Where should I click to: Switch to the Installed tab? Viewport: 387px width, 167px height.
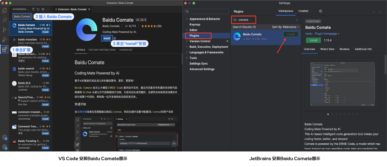coord(303,11)
